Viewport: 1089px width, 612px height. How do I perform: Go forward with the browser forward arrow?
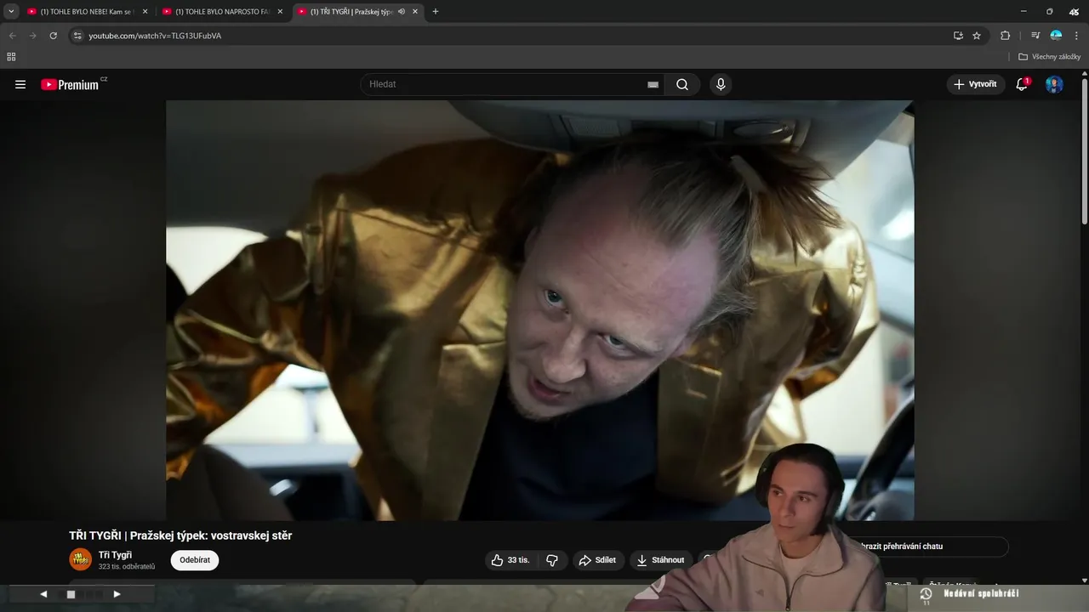click(x=32, y=36)
